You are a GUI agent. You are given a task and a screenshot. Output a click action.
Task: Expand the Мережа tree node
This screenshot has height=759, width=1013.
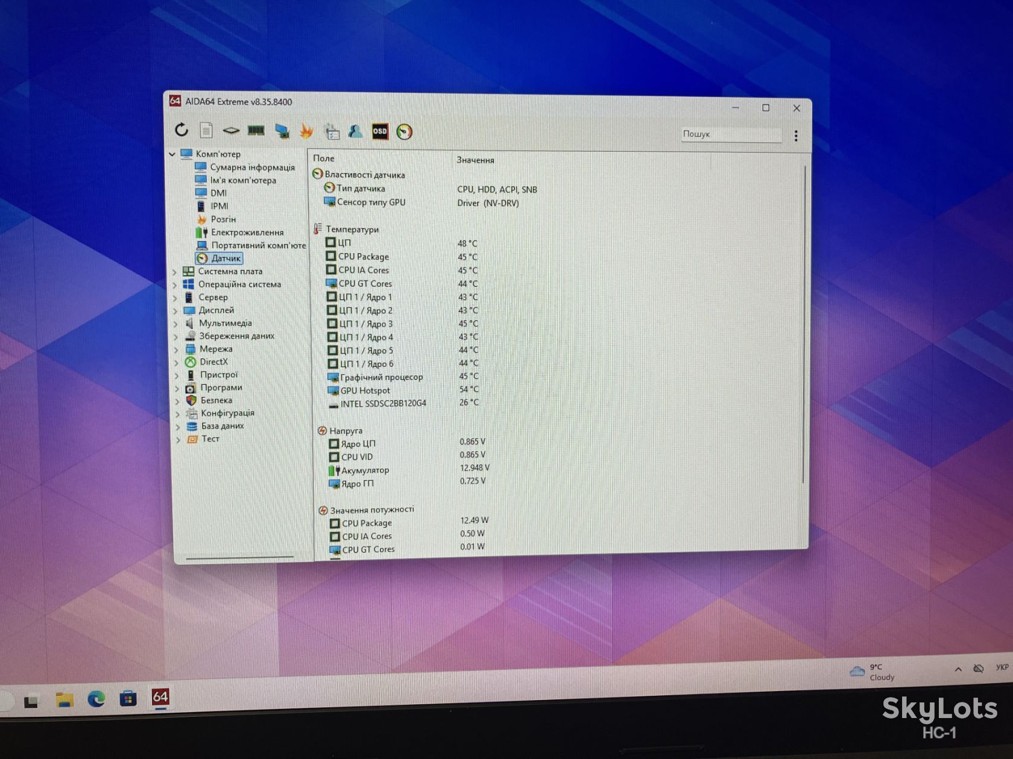177,349
